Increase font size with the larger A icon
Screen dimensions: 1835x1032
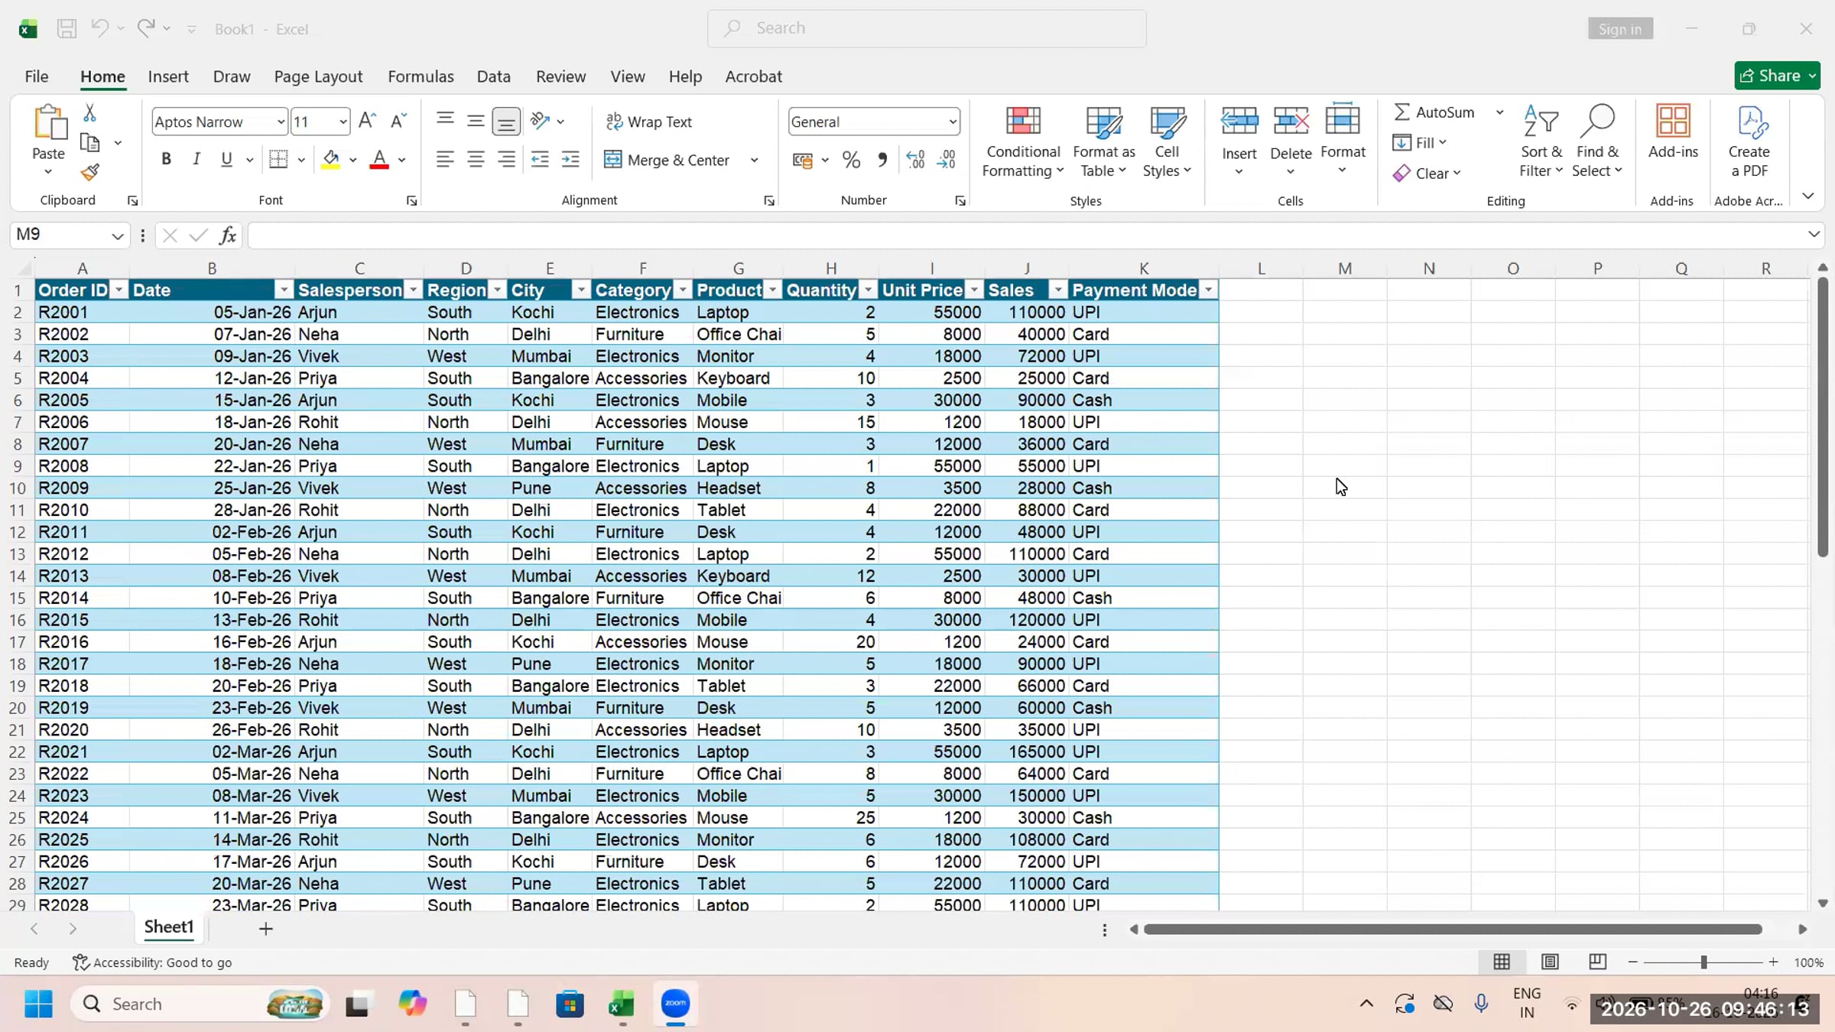(x=367, y=121)
